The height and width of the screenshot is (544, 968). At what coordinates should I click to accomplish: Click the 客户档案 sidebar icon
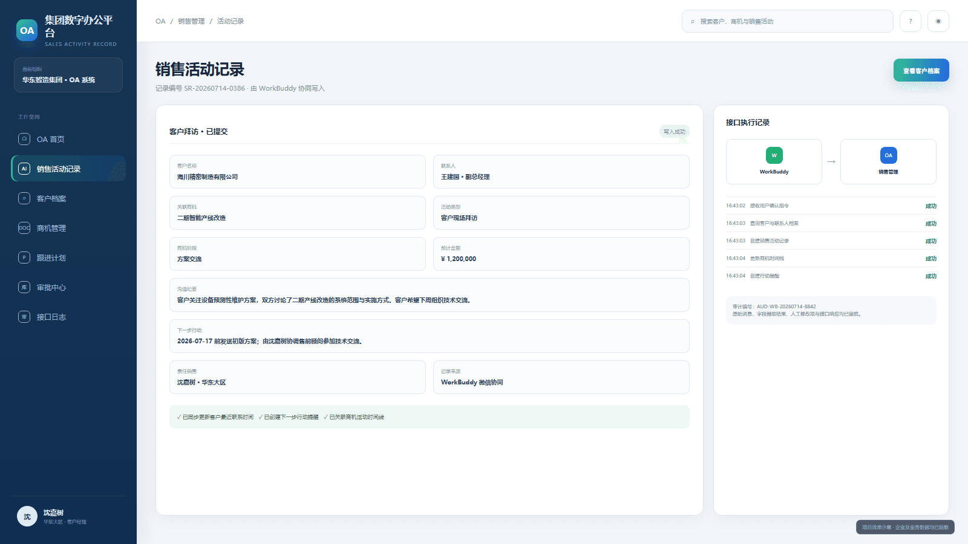[24, 198]
